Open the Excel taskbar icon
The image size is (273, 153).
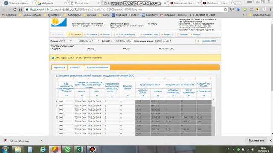click(x=80, y=149)
